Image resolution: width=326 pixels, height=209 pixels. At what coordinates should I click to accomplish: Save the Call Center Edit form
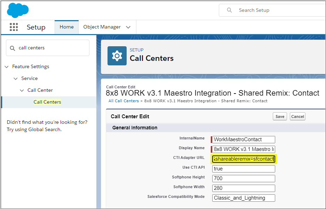pyautogui.click(x=280, y=116)
